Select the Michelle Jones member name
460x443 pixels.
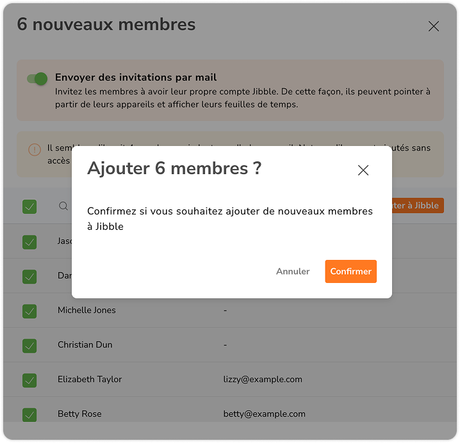[x=86, y=310]
